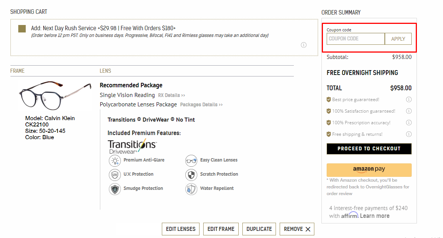Click the FRAME column header
The image size is (443, 238).
click(18, 71)
